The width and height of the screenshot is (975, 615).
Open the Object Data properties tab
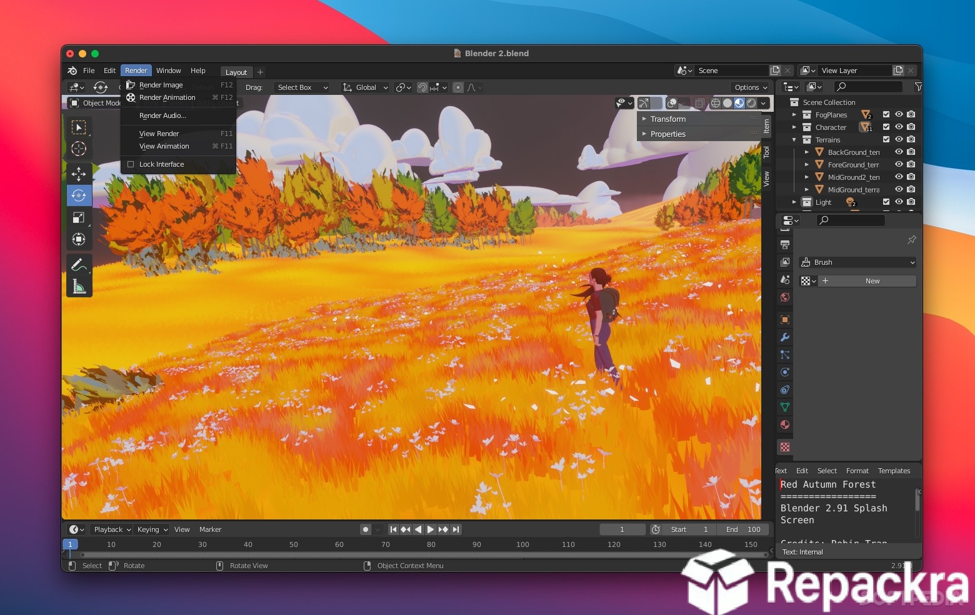coord(785,407)
